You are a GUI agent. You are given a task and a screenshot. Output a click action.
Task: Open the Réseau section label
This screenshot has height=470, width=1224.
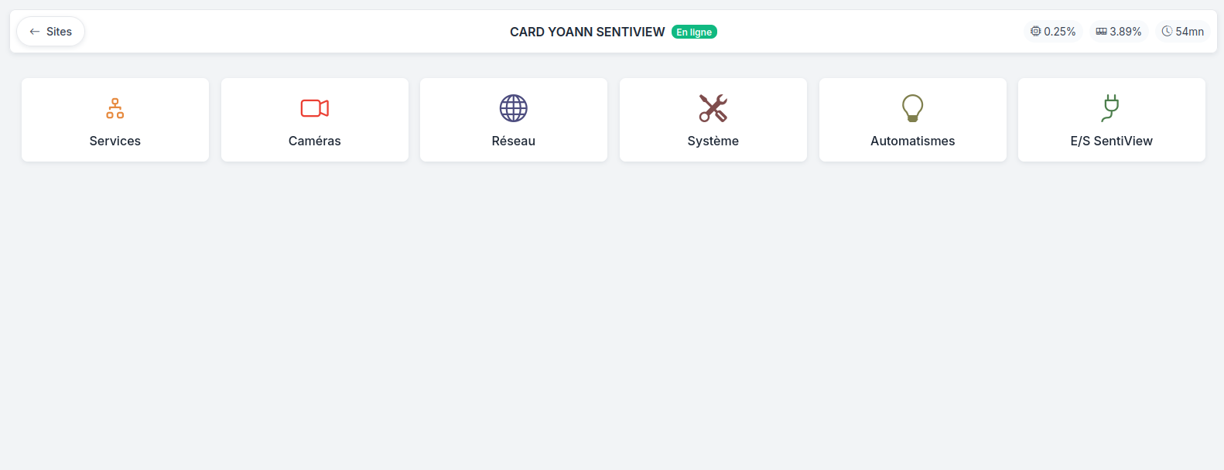pyautogui.click(x=514, y=141)
